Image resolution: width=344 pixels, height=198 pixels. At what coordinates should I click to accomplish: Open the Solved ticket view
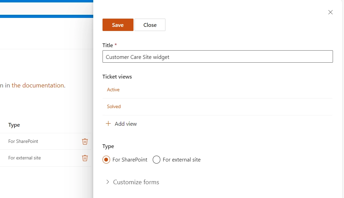[x=114, y=106]
